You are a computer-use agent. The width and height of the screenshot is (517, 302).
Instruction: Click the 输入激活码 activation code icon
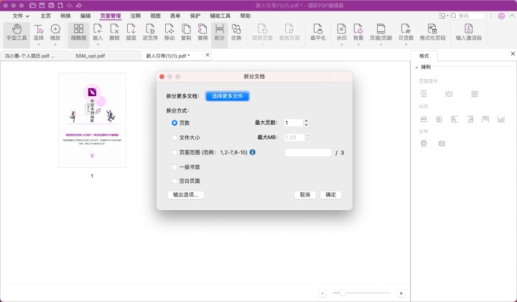pos(468,32)
